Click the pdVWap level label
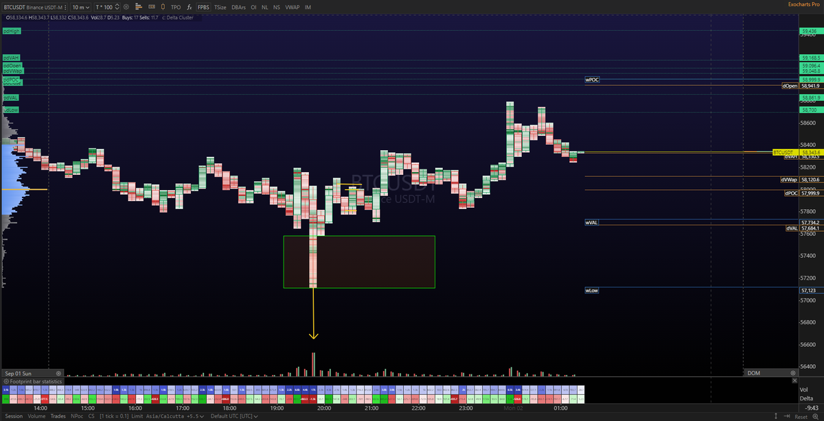Image resolution: width=824 pixels, height=421 pixels. [13, 71]
